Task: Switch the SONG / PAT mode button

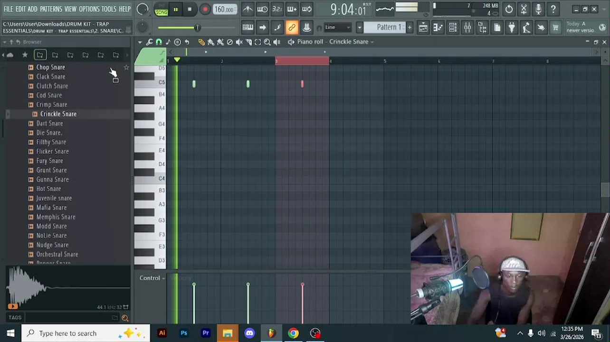Action: coord(161,9)
